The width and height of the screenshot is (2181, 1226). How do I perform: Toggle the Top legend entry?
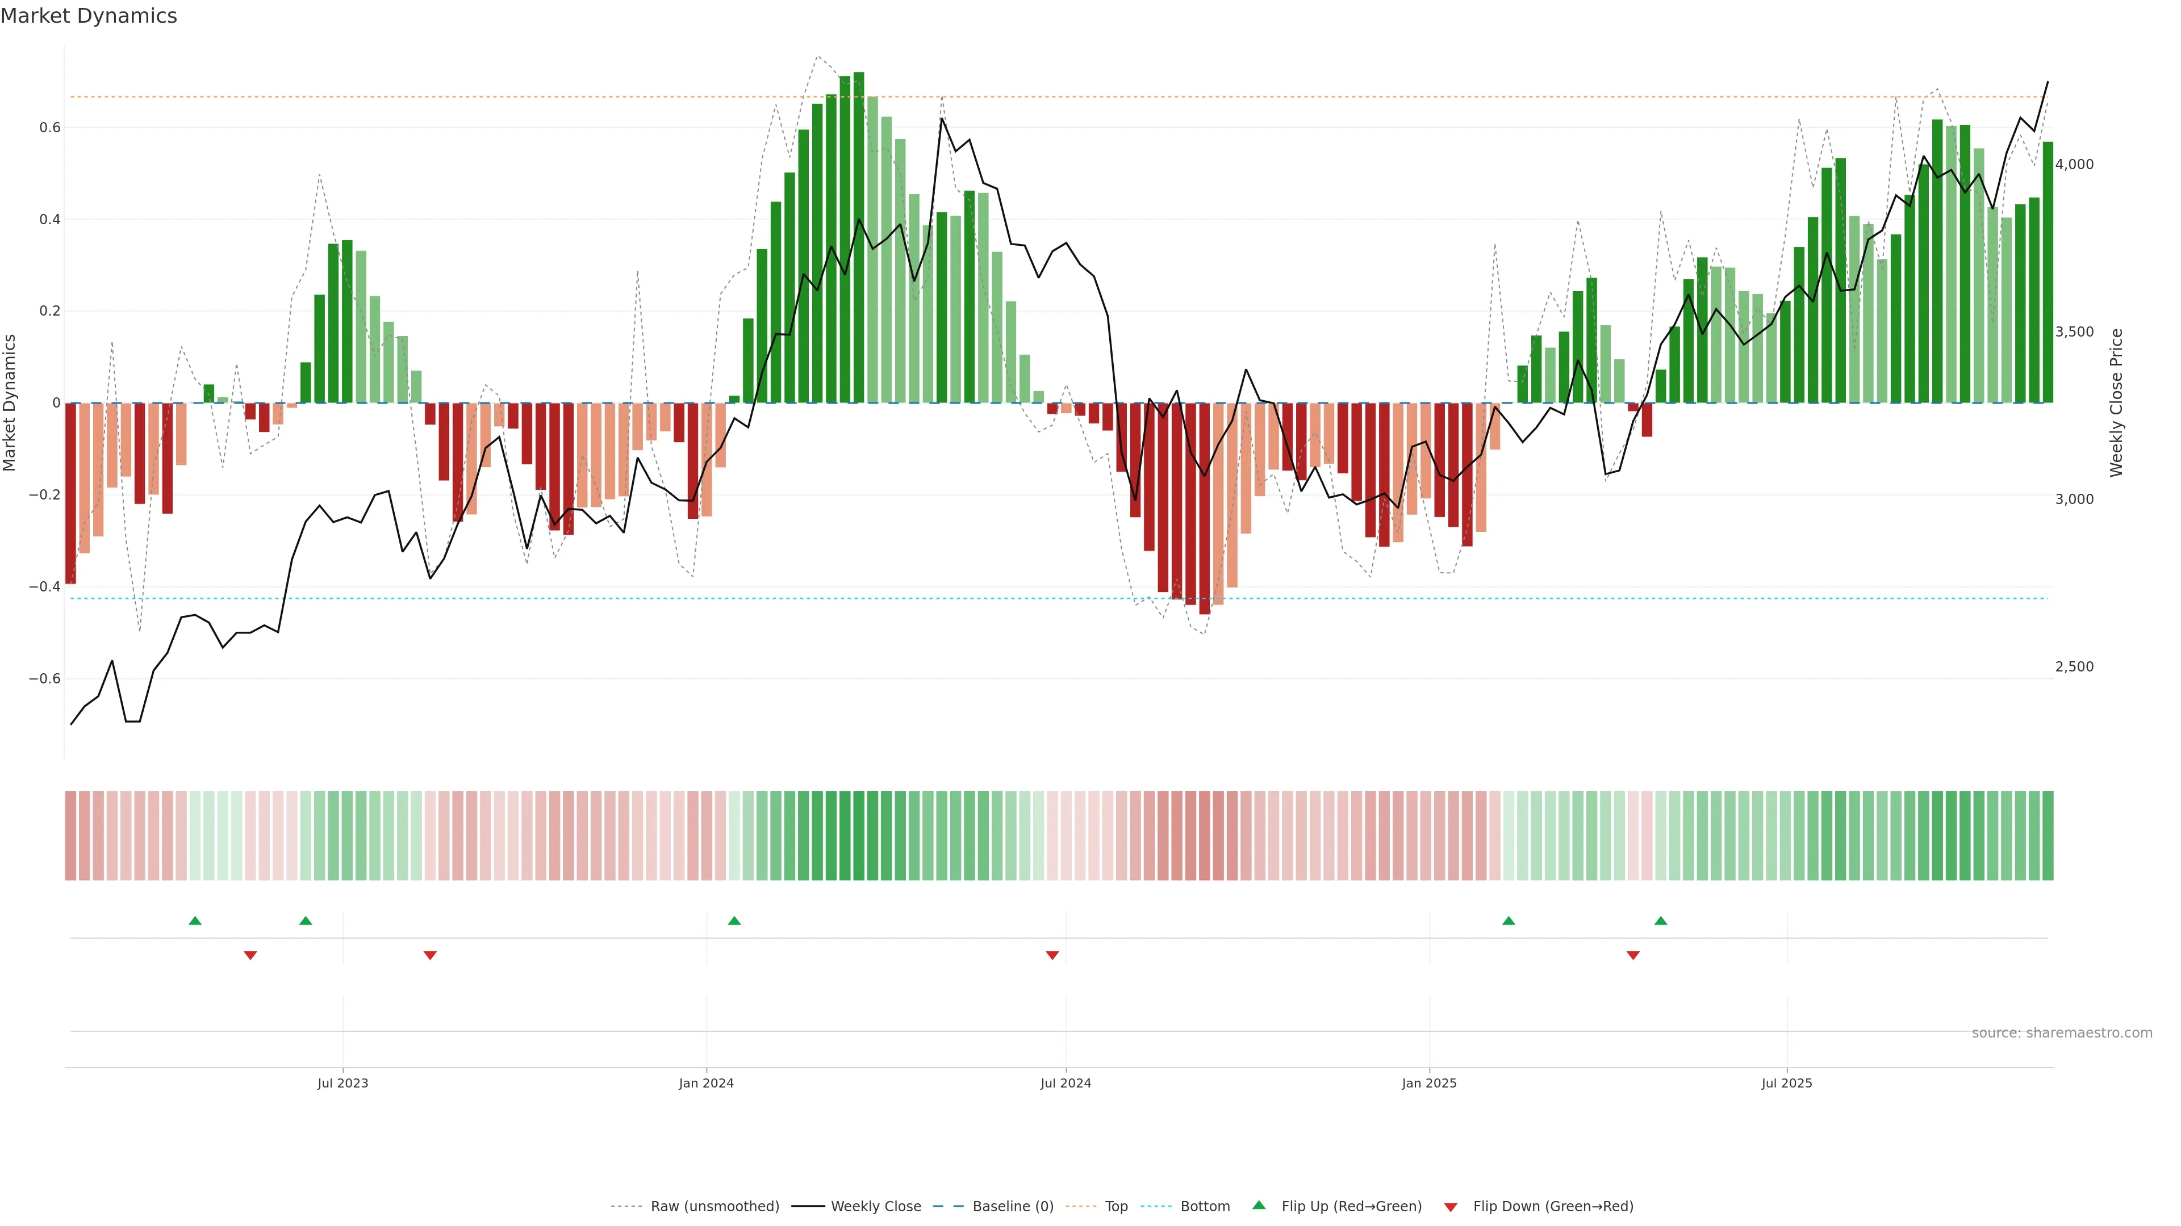coord(1116,1207)
